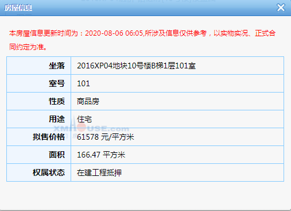Click the red update time notice
The image size is (291, 211).
click(142, 40)
